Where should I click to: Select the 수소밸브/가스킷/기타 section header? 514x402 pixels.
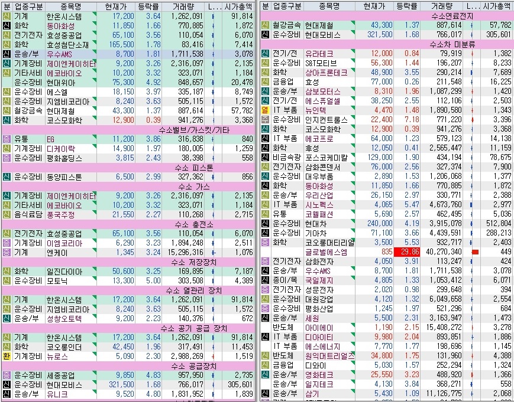tap(194, 130)
